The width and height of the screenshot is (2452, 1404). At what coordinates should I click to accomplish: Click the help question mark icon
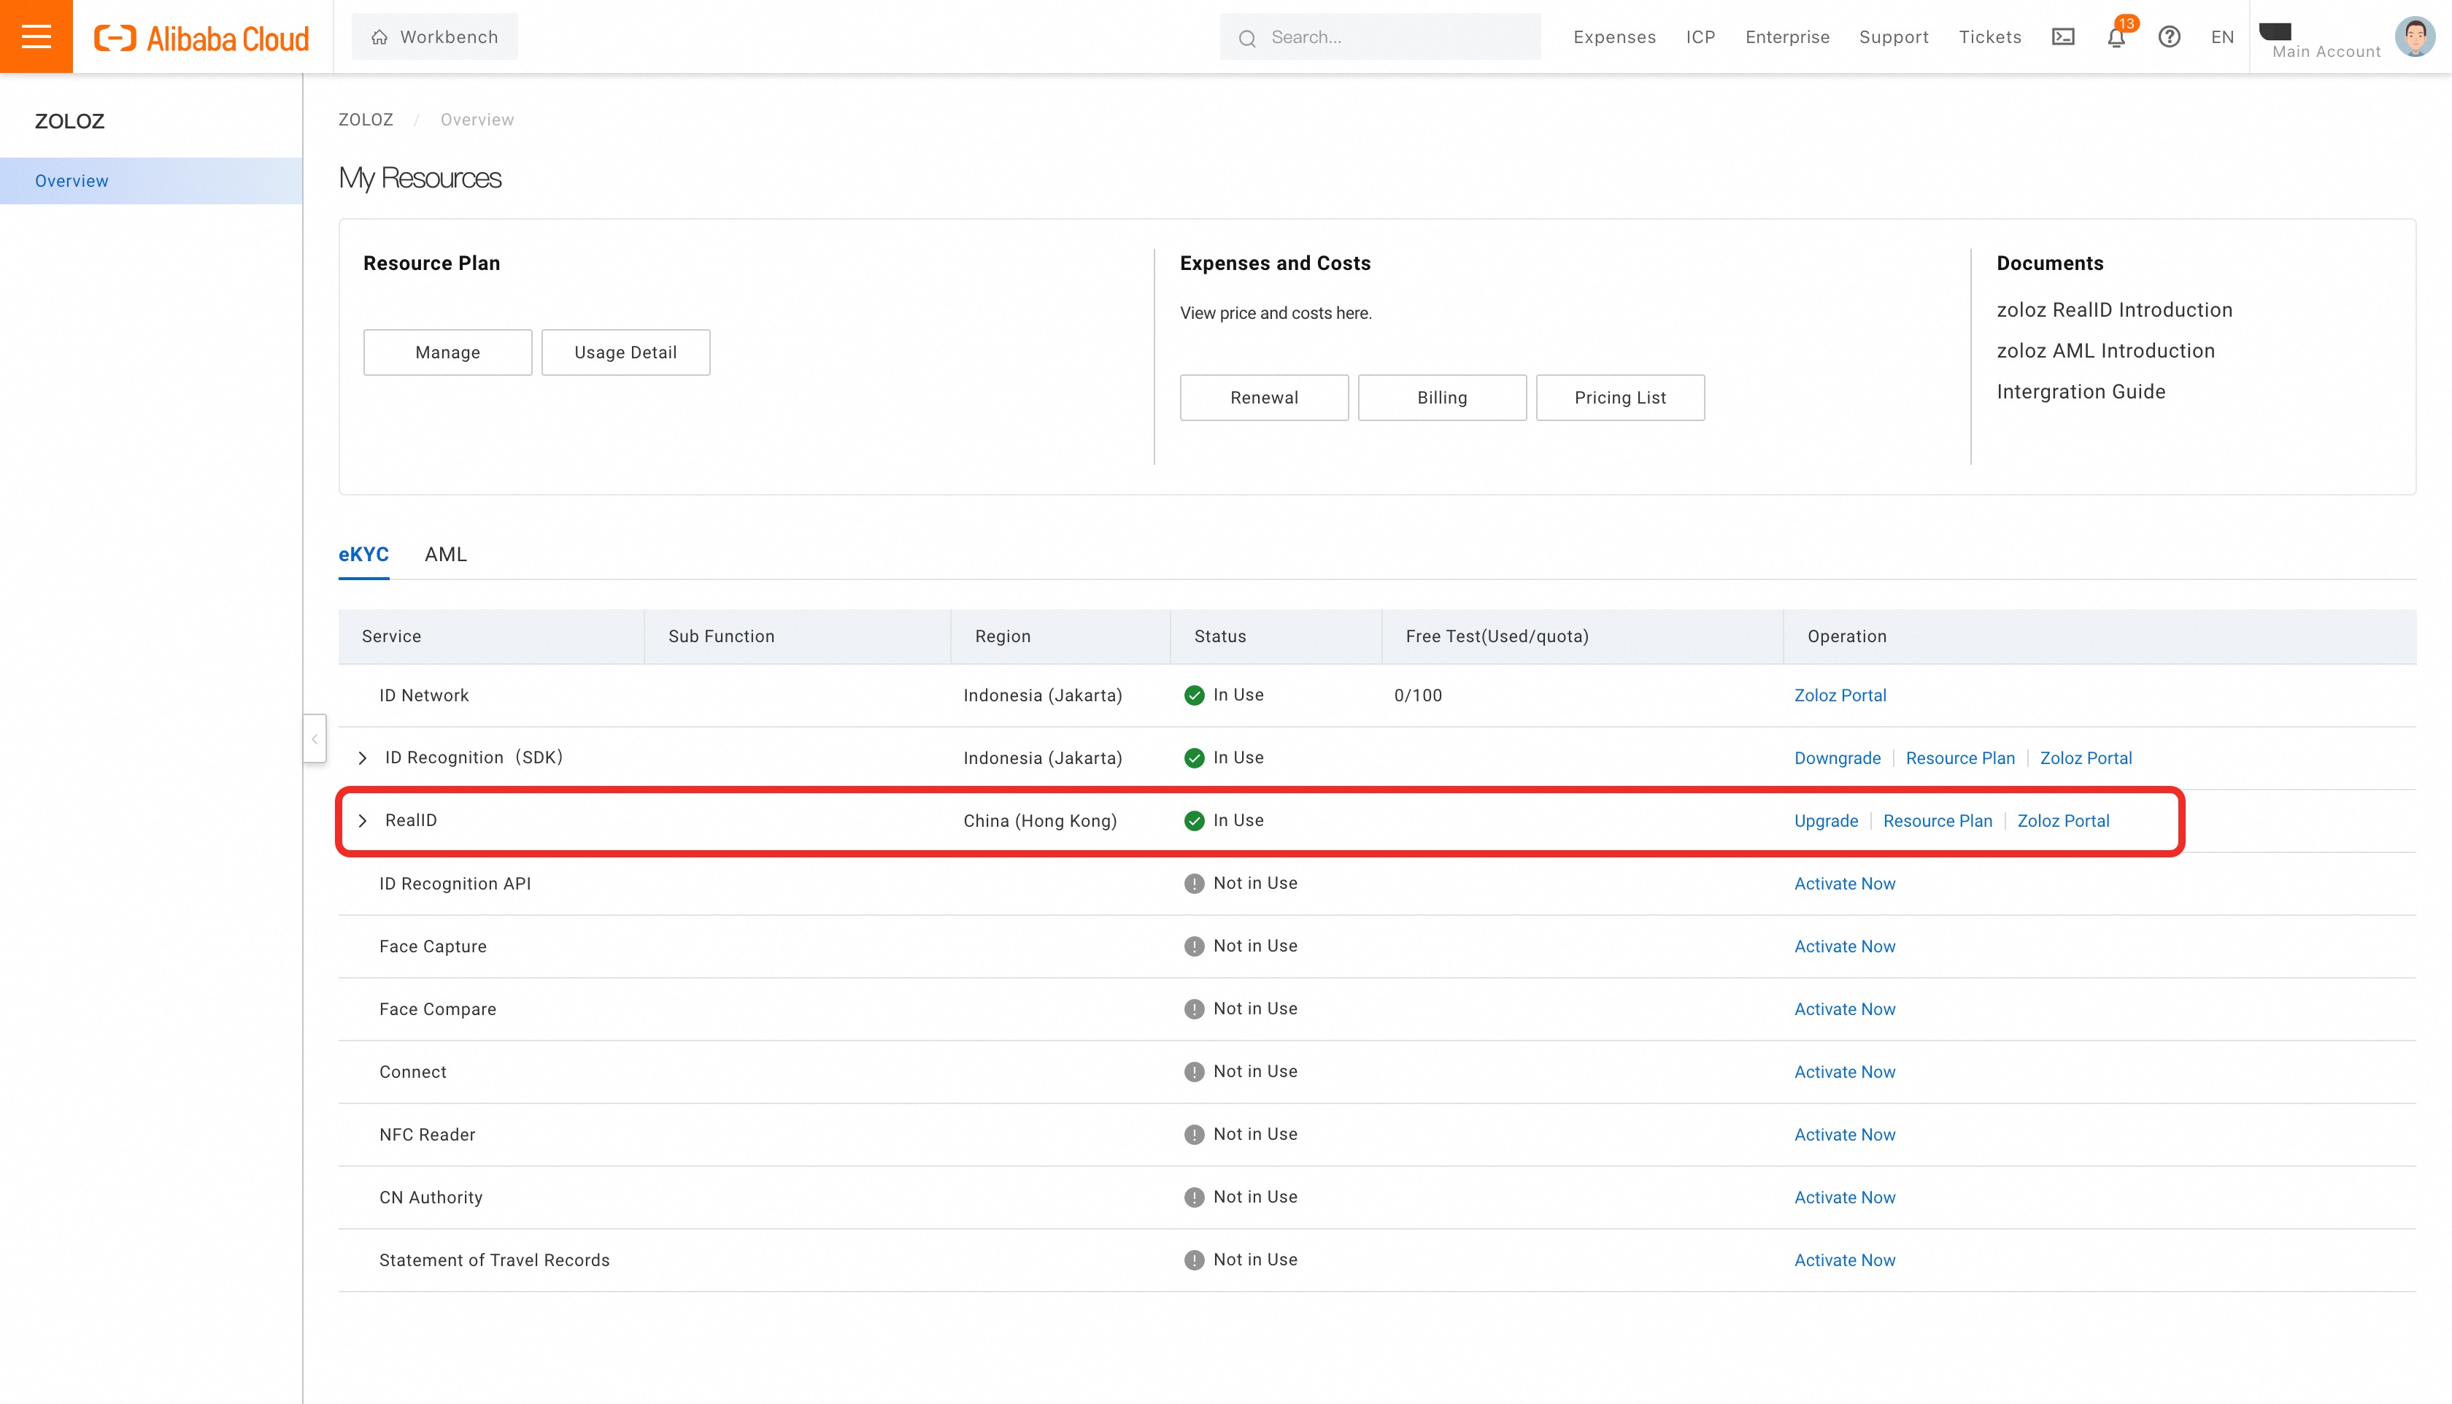2169,38
